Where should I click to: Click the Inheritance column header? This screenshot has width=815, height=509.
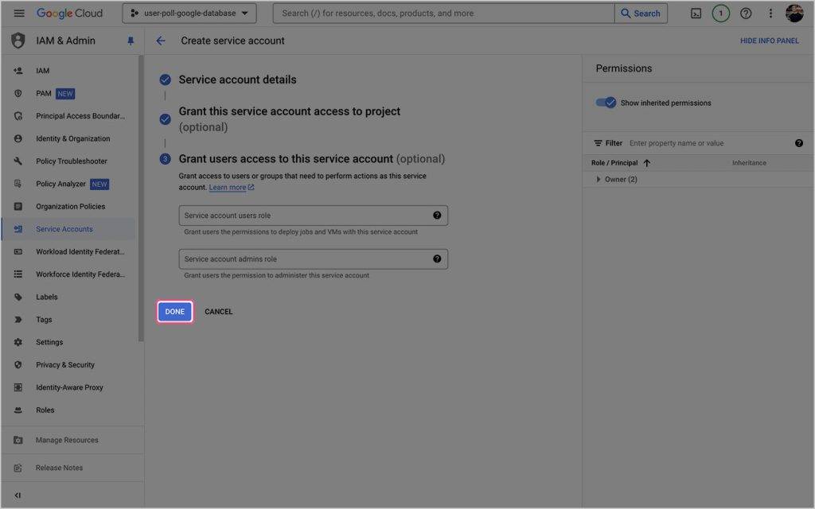749,163
